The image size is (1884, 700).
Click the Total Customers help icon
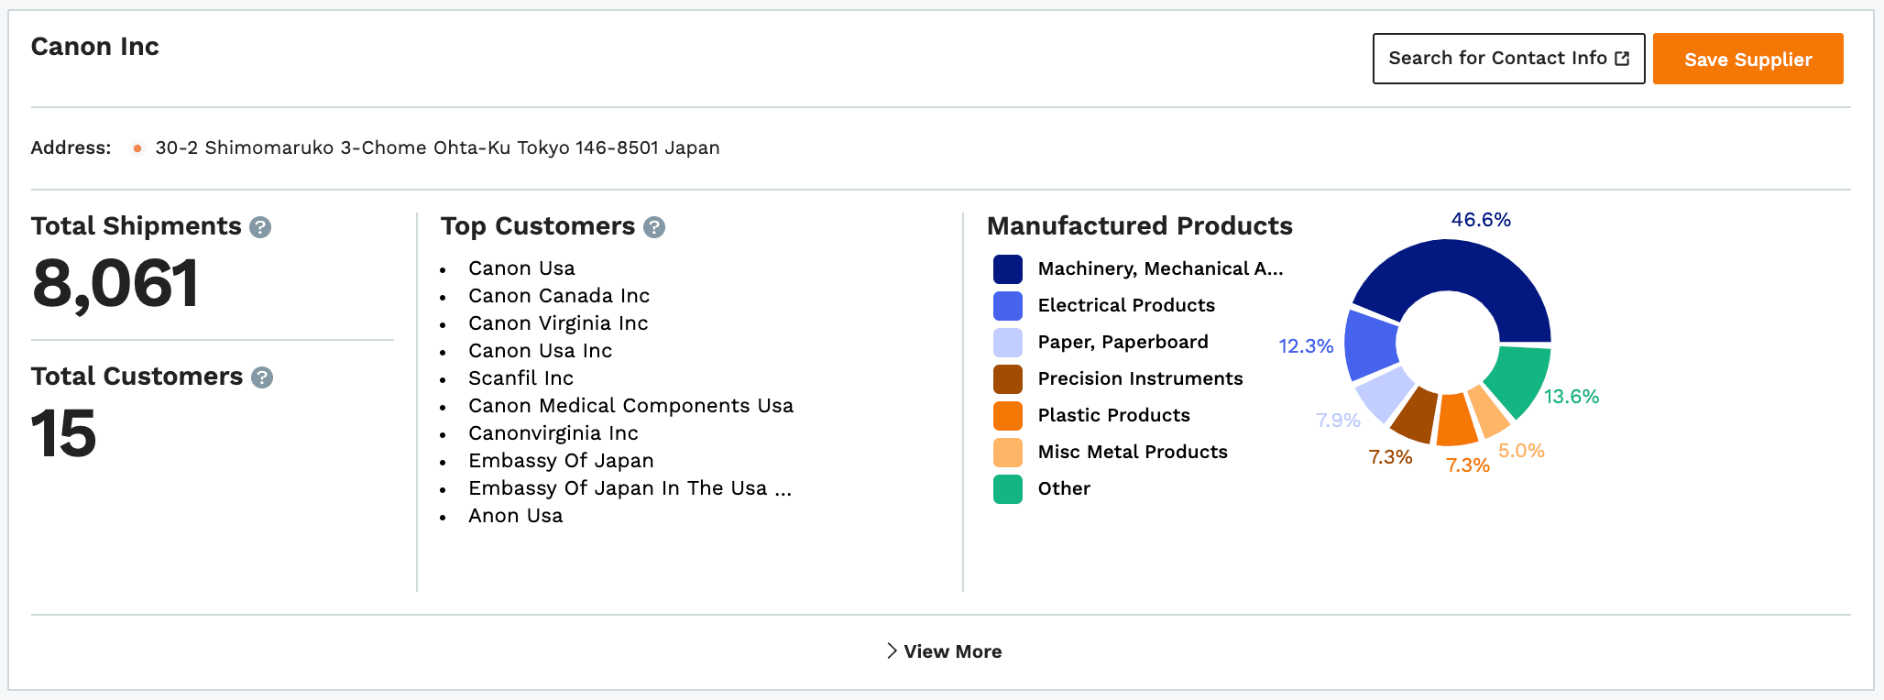[262, 377]
